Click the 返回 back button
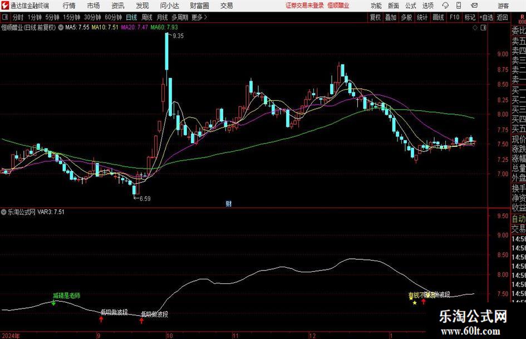The width and height of the screenshot is (526, 339). pos(502,17)
